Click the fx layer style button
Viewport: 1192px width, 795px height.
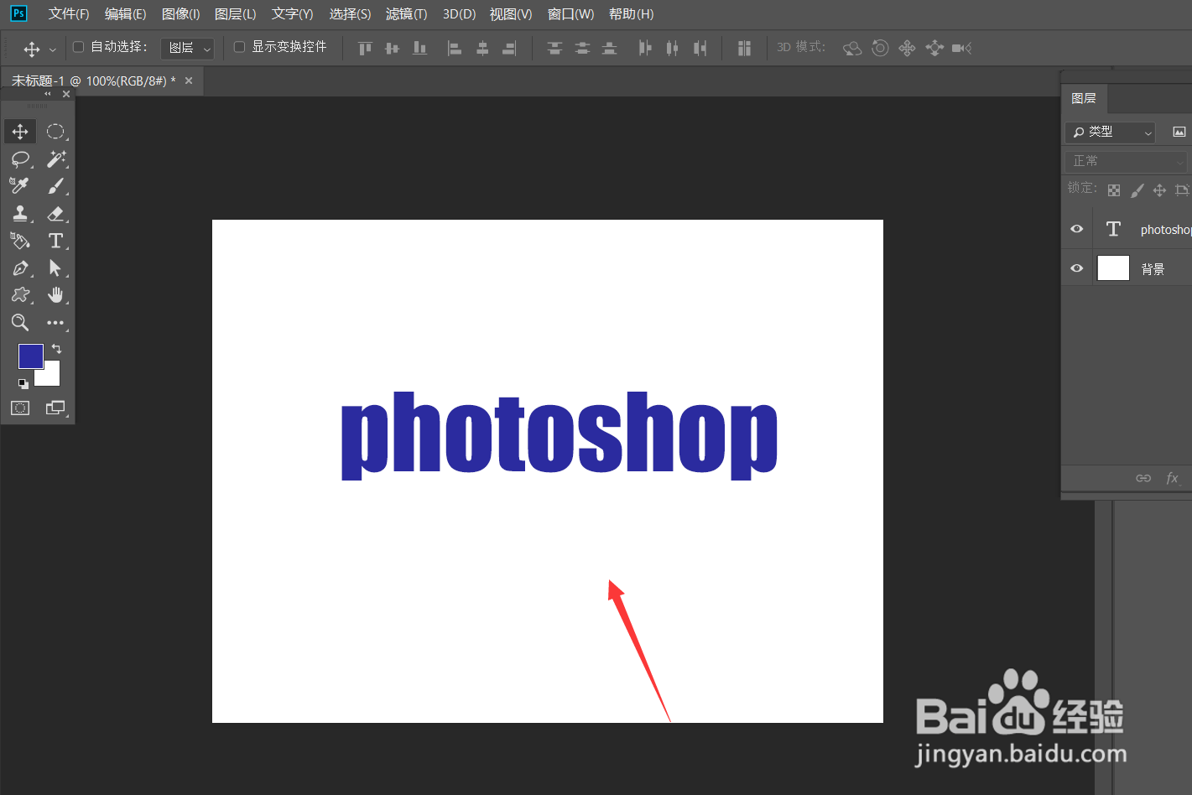click(x=1172, y=478)
